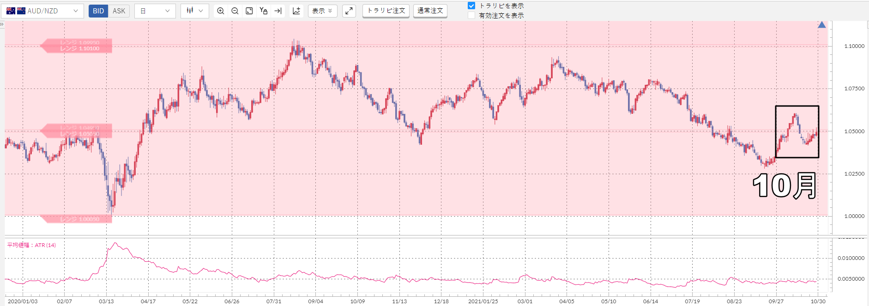This screenshot has height=306, width=869.
Task: Click the blue triangle marker at chart top-right
Action: point(822,25)
